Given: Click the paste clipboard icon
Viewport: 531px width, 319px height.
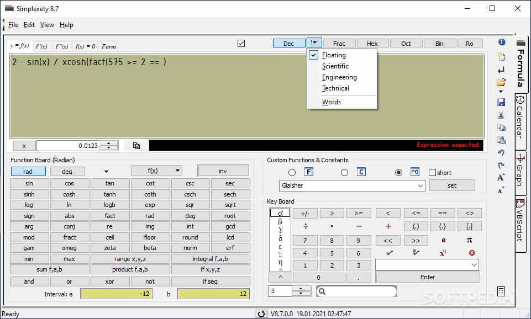Looking at the screenshot, I should pyautogui.click(x=501, y=140).
